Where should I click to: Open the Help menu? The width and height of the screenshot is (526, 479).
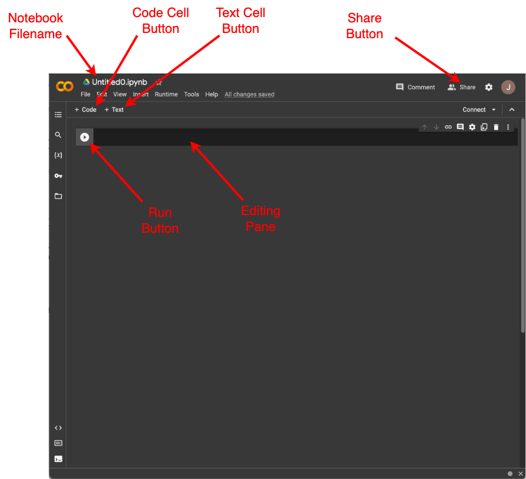click(x=212, y=94)
